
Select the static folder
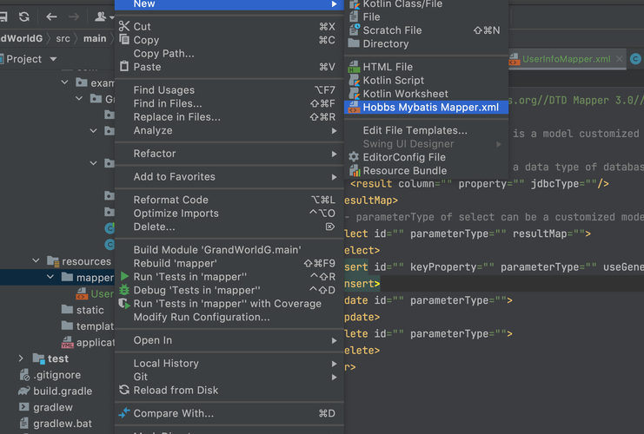[90, 310]
